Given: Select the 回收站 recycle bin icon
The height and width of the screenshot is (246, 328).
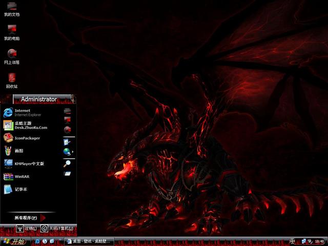Looking at the screenshot, I should point(11,78).
